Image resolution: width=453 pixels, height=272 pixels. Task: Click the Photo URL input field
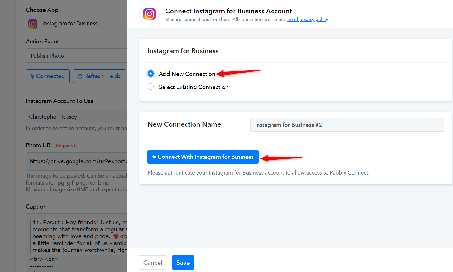[77, 161]
